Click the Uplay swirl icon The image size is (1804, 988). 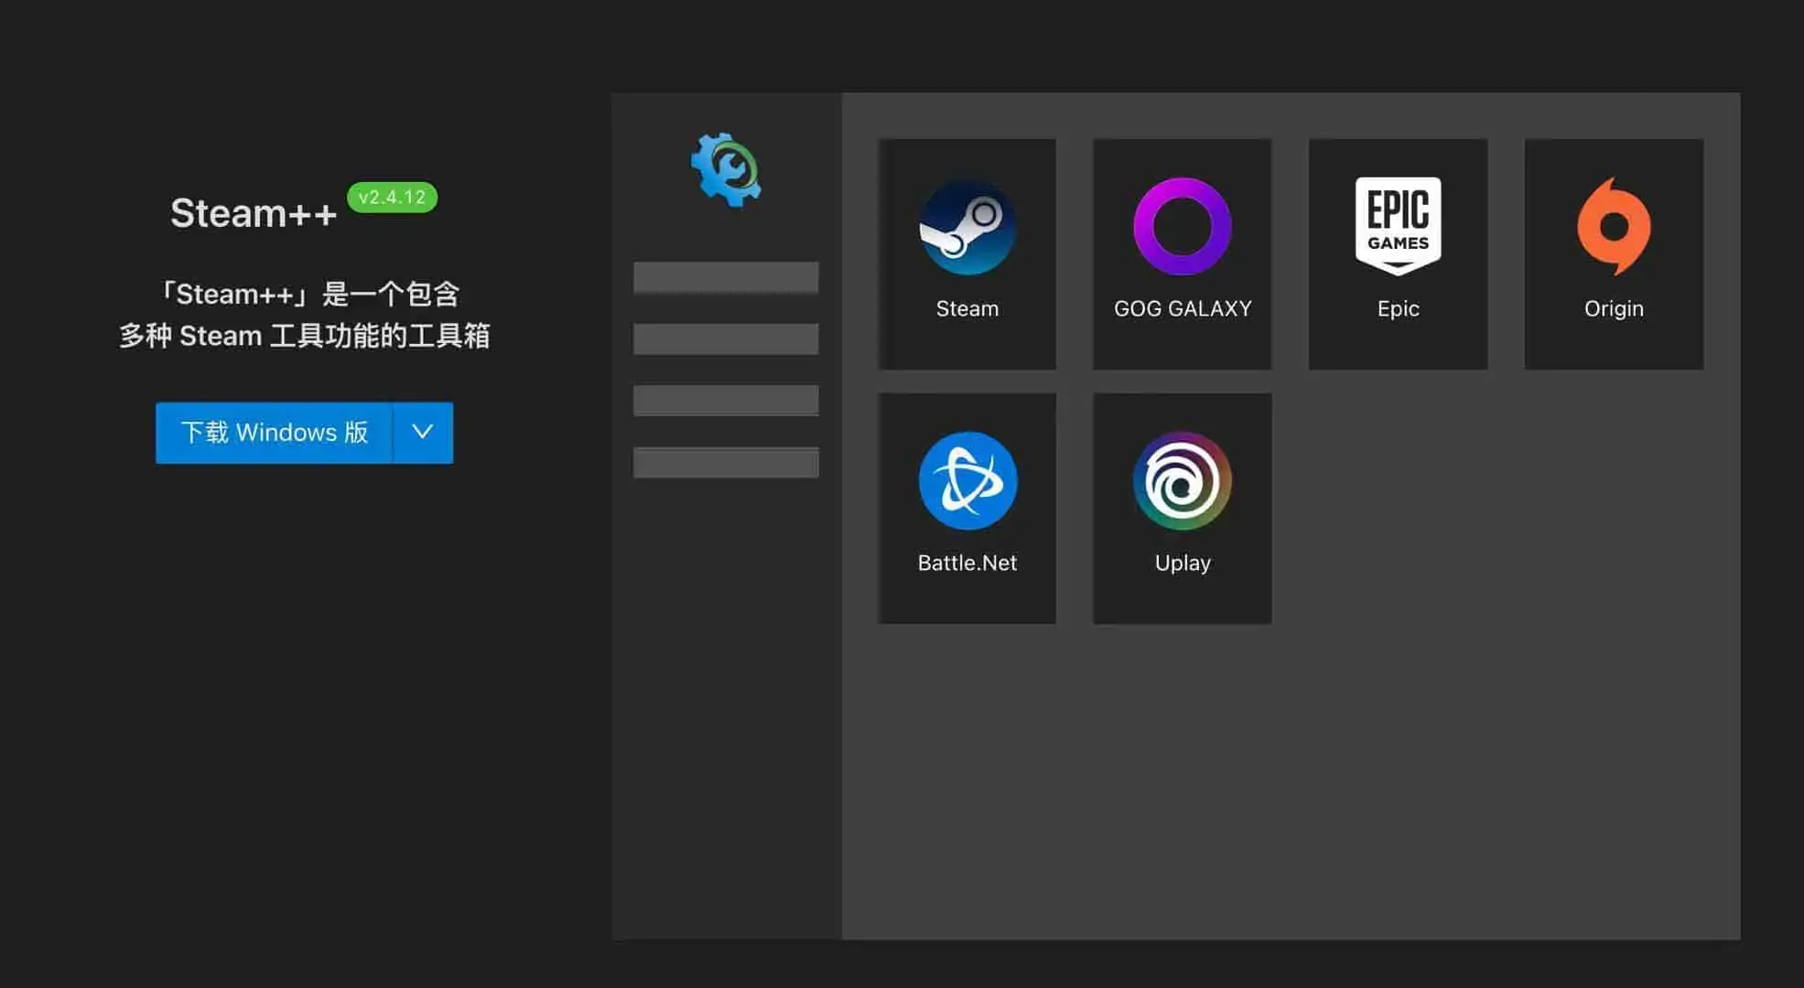[x=1183, y=480]
